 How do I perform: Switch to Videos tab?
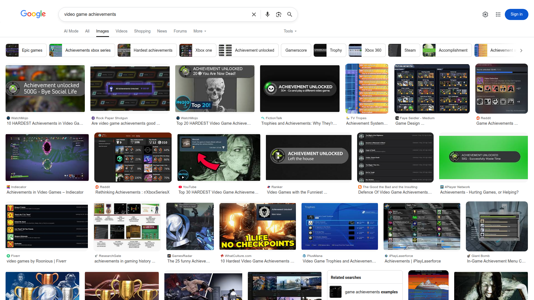point(122,31)
